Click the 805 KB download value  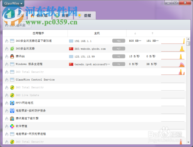coord(135,41)
